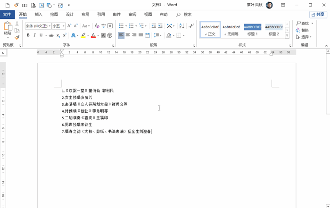Expand the styles gallery list
Viewport: 330px width, 208px height.
pos(287,36)
